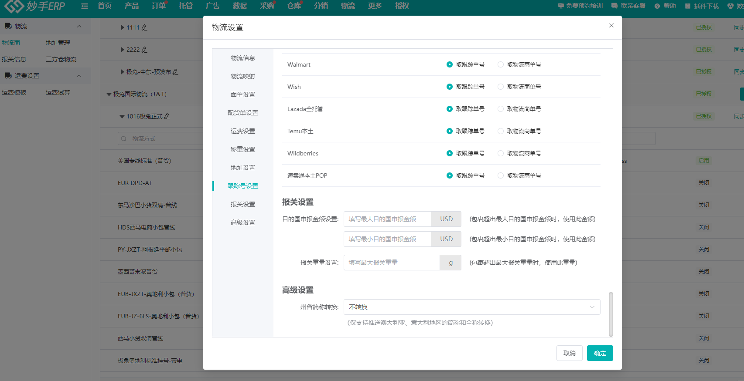This screenshot has height=381, width=744.
Task: Expand the 2222 tree row
Action: pos(123,50)
